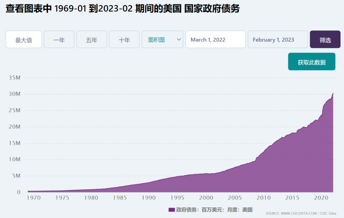Image resolution: width=344 pixels, height=218 pixels.
Task: Choose the 十年 time range
Action: pos(124,39)
